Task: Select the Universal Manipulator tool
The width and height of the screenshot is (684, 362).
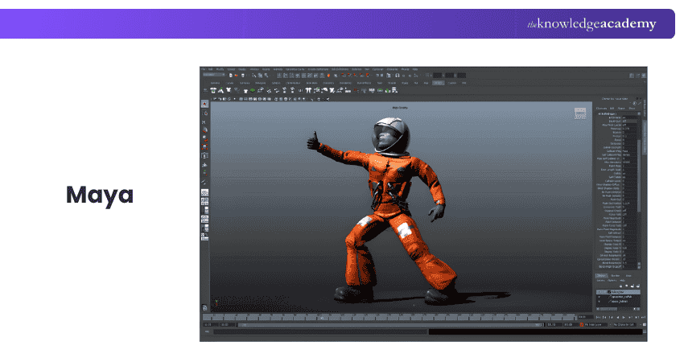Action: 204,155
